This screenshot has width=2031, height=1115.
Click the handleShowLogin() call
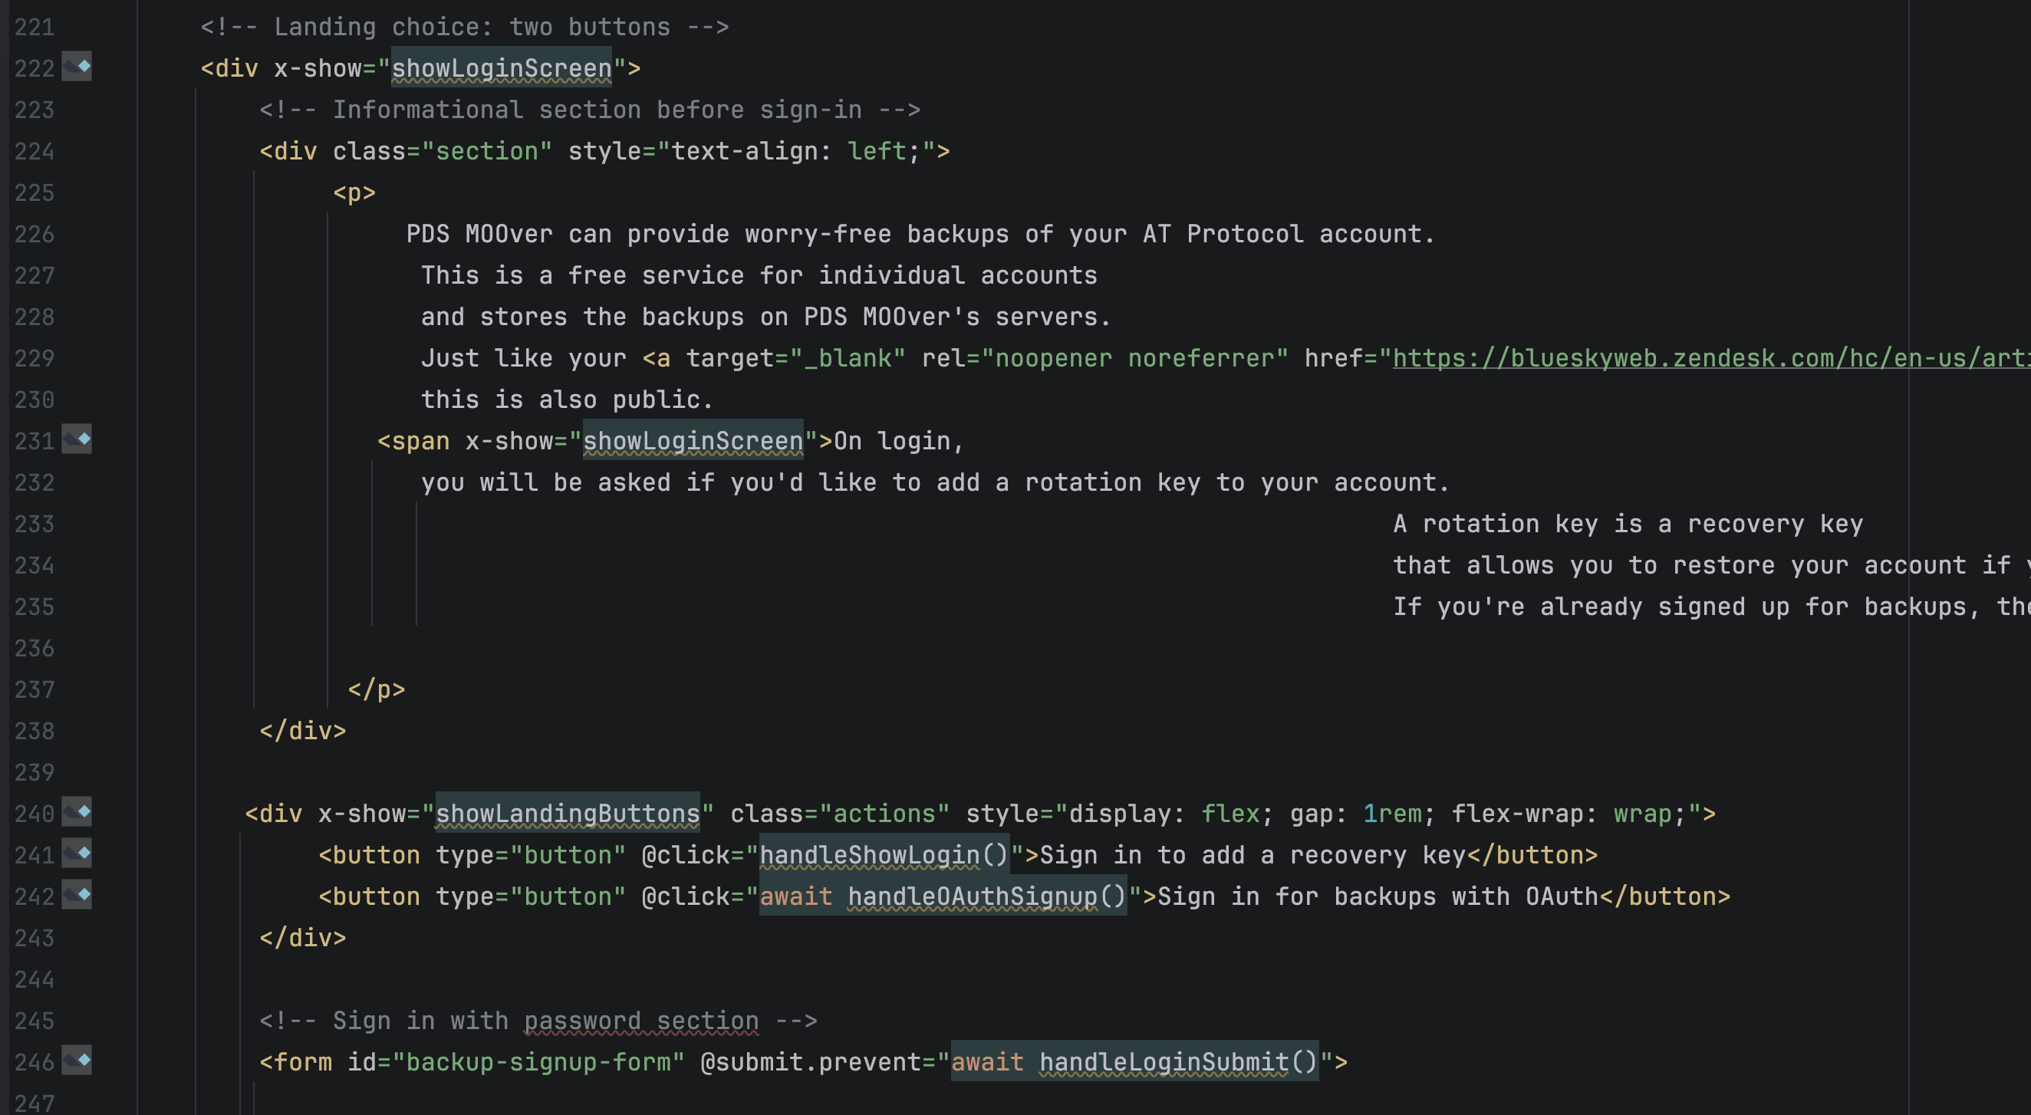click(x=883, y=856)
